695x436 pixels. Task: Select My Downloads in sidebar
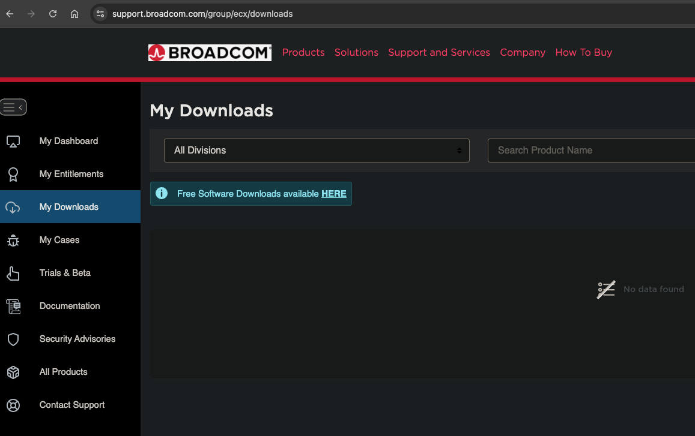(x=68, y=207)
